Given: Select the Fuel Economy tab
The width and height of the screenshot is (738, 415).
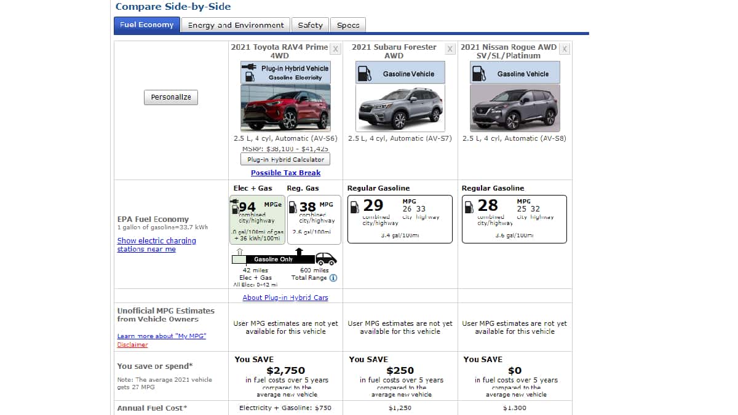Looking at the screenshot, I should pos(147,25).
